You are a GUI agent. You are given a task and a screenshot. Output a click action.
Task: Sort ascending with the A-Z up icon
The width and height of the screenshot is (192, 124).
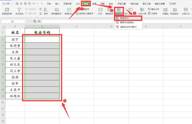point(41,9)
